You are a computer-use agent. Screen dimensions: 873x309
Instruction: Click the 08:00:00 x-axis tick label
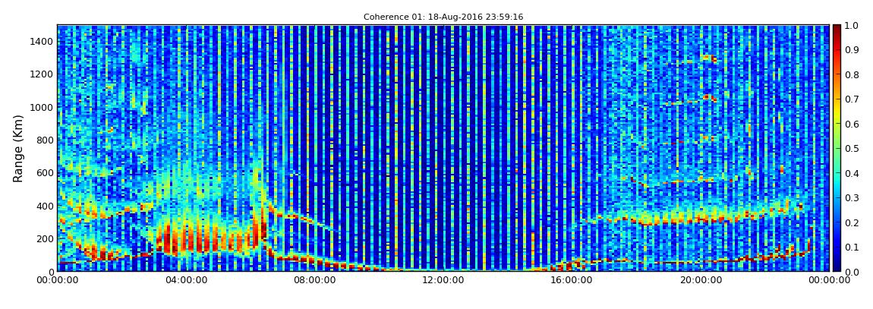coord(314,281)
